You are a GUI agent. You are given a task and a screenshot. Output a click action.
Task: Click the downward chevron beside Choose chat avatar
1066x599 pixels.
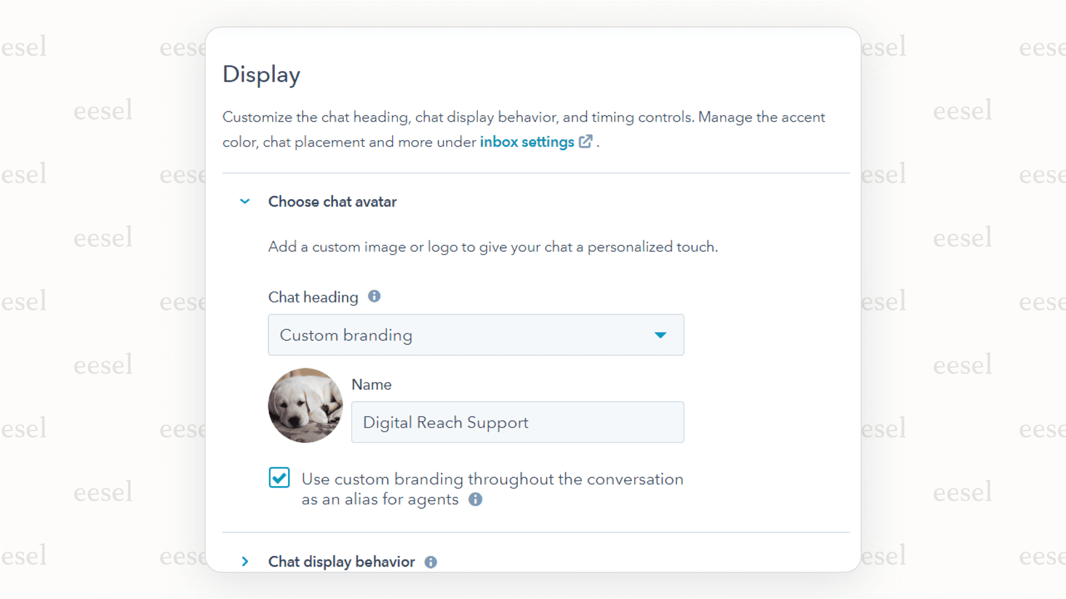point(245,201)
